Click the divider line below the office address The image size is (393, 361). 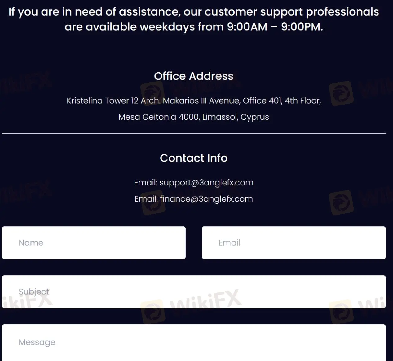(x=194, y=133)
